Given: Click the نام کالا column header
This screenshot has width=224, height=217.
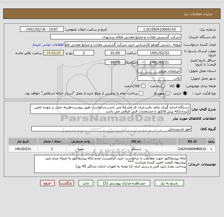Looking at the screenshot, I should pyautogui.click(x=136, y=141).
